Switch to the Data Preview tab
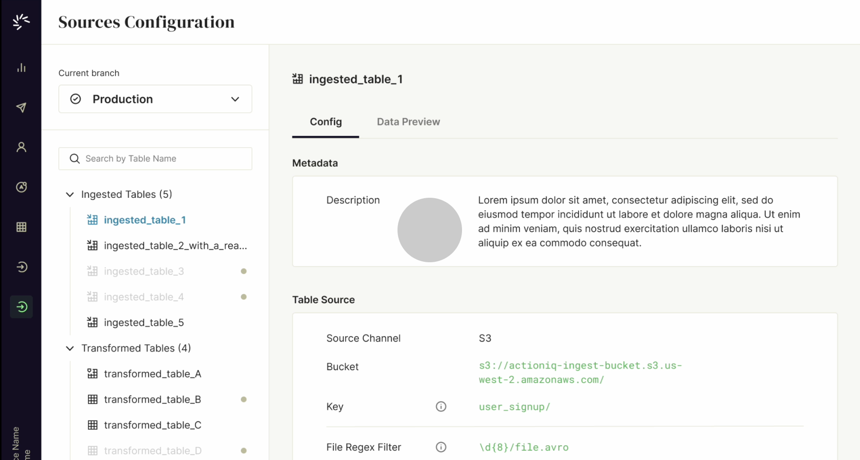 [x=408, y=122]
